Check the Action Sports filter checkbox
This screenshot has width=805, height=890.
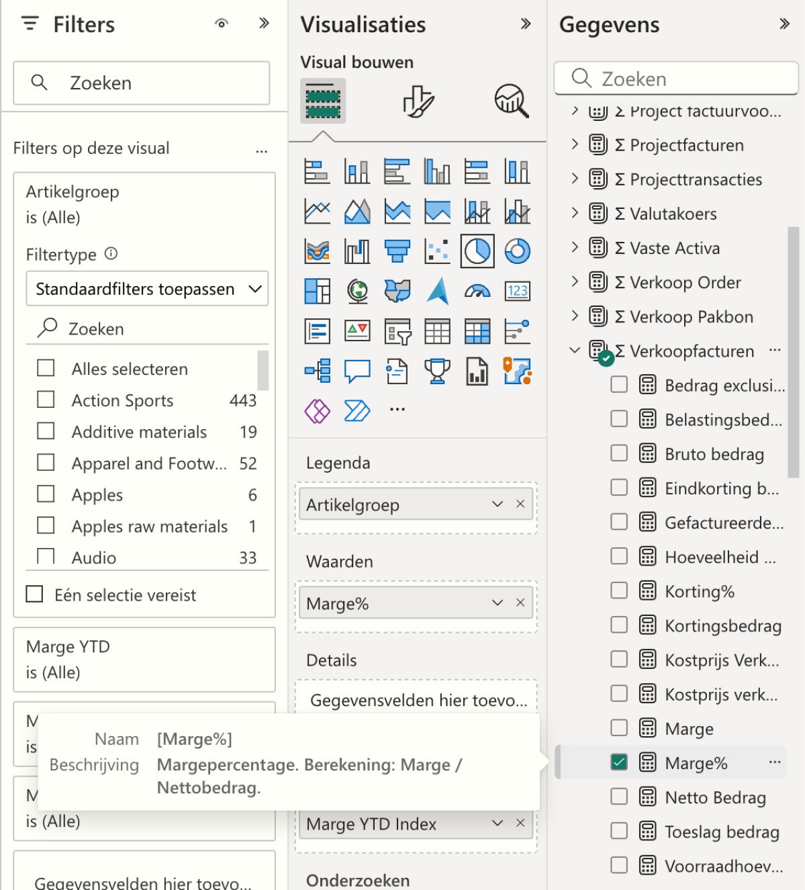click(x=46, y=400)
